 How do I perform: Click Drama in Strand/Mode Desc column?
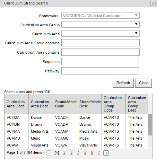pos(89,124)
